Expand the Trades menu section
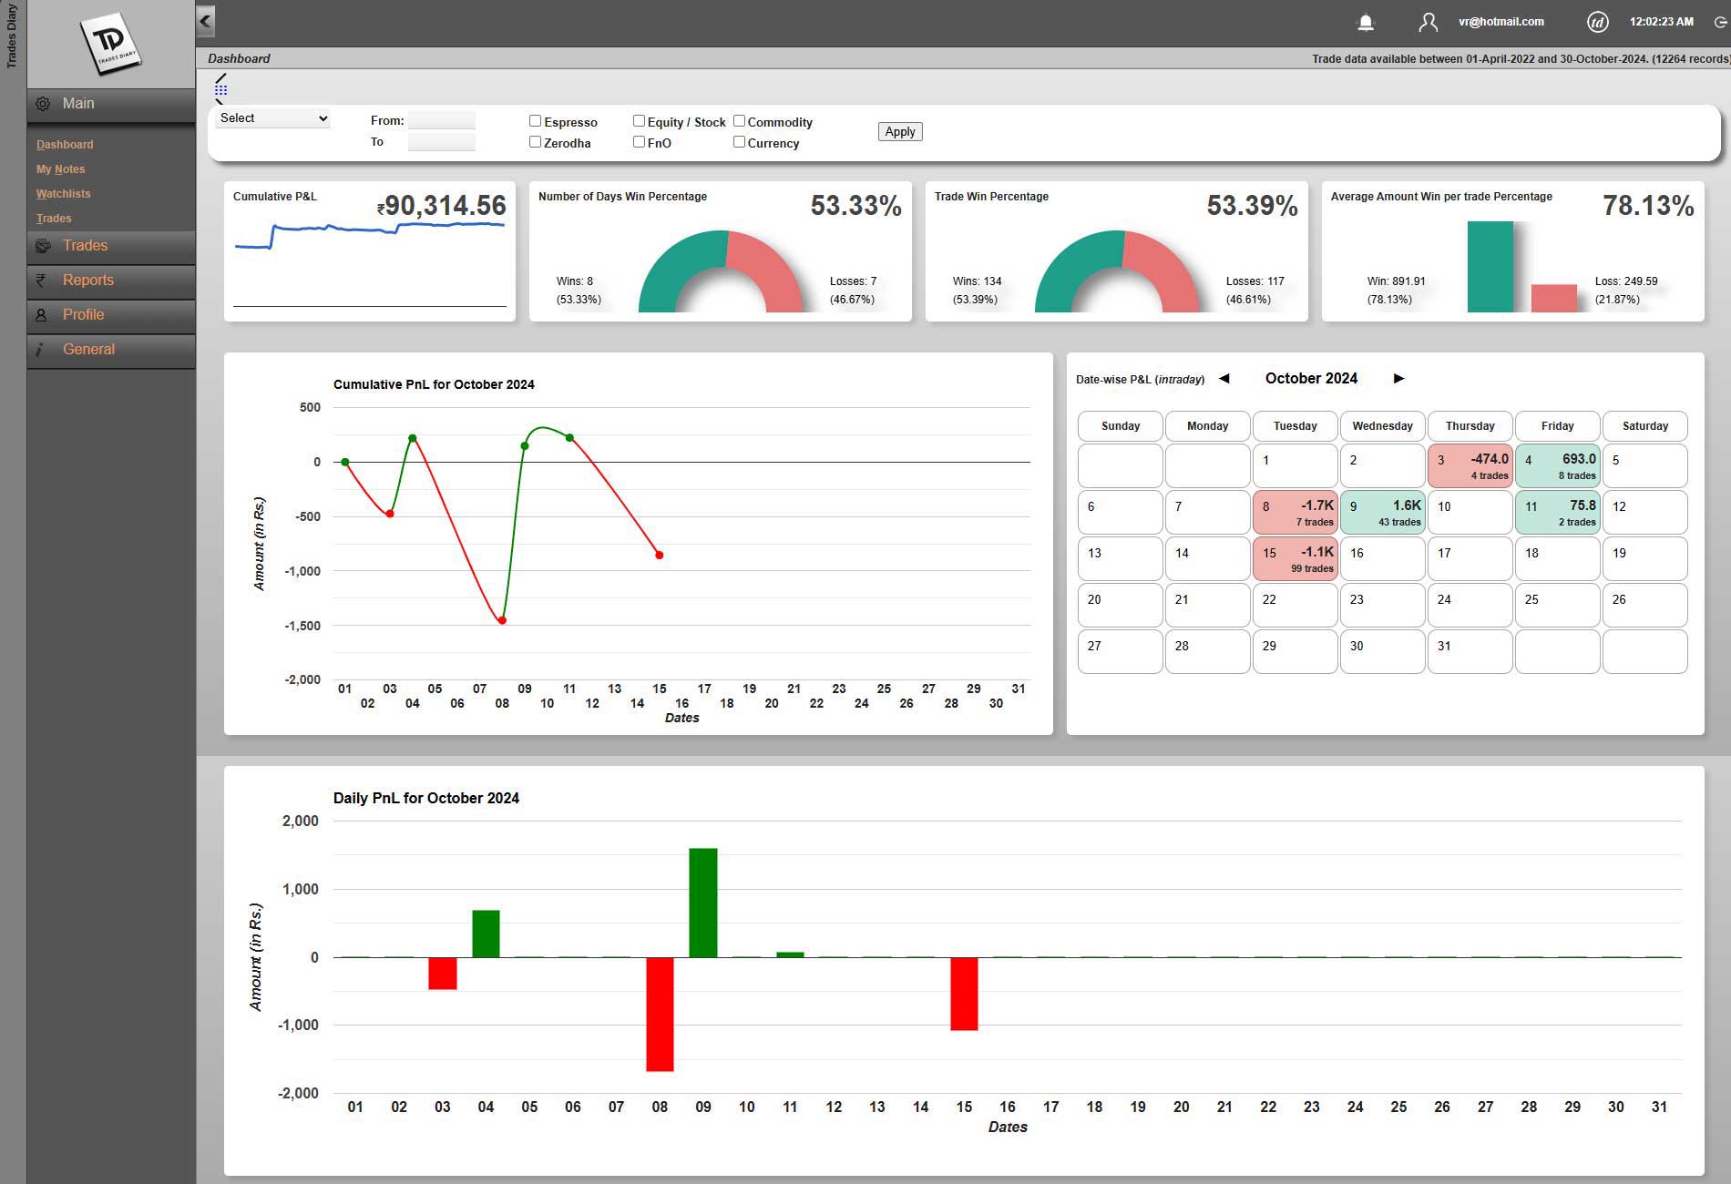 (x=111, y=246)
